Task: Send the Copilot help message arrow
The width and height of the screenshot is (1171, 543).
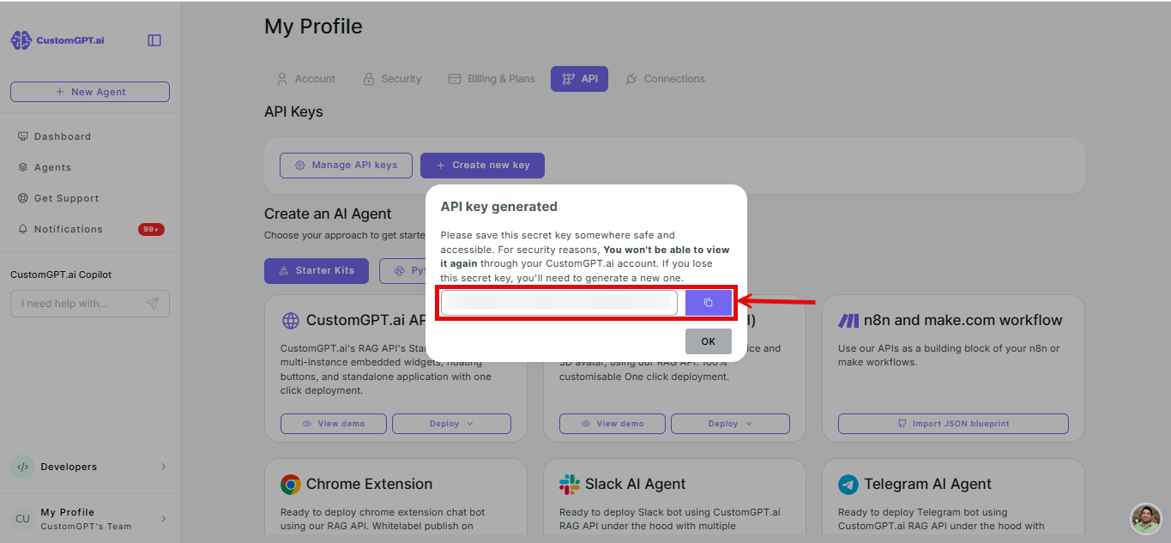Action: pos(153,304)
